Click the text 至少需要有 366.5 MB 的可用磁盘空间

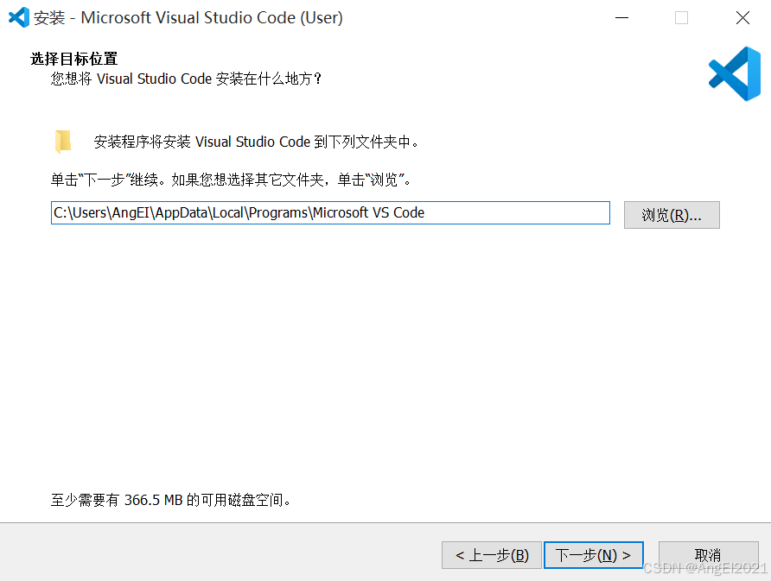pos(172,500)
